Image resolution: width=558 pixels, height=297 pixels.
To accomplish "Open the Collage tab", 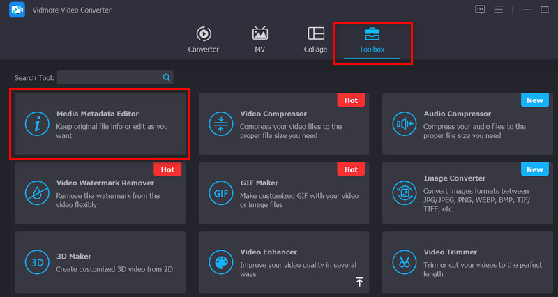I will coord(316,40).
